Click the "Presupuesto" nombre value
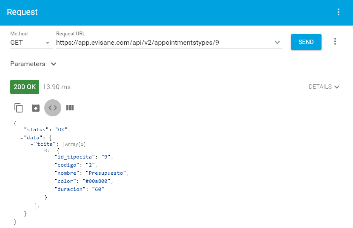The width and height of the screenshot is (353, 228). pos(106,173)
